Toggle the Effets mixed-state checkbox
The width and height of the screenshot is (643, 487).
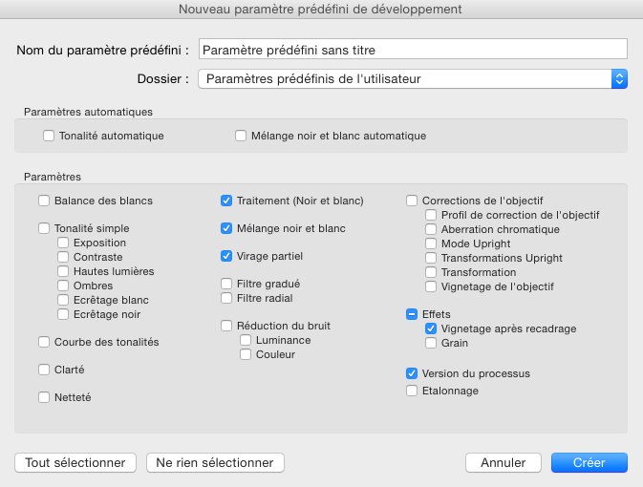pyautogui.click(x=412, y=313)
